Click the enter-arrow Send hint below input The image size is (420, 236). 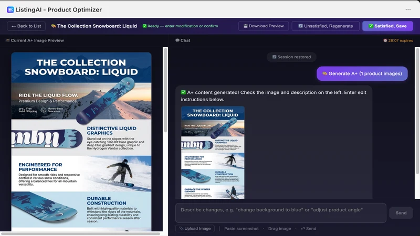coord(309,229)
